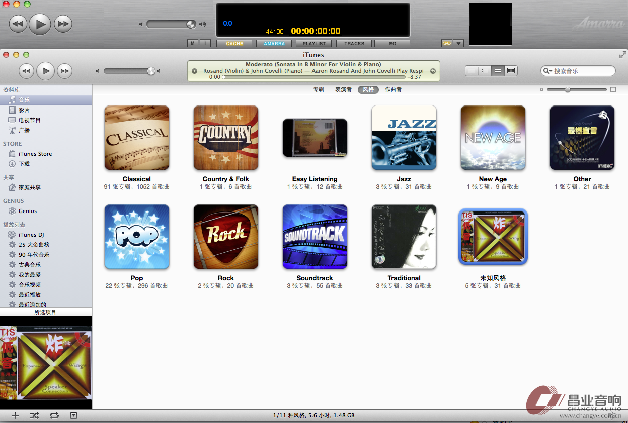This screenshot has width=628, height=423.
Task: Skip to previous track in Amarra
Action: pos(18,24)
